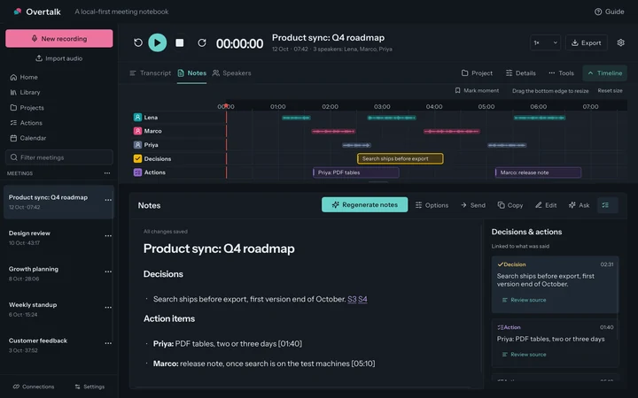Open Settings at sidebar bottom
The image size is (638, 398).
89,387
